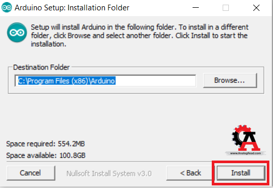Go to previous step with < Back
This screenshot has width=273, height=188.
[x=190, y=173]
